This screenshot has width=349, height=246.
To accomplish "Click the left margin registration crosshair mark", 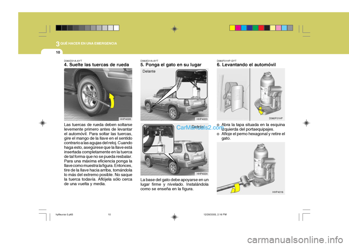I will tap(43, 123).
